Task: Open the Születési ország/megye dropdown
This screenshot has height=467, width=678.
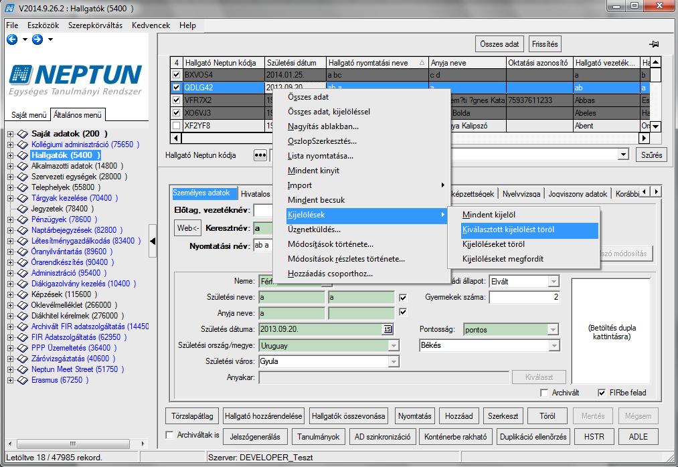Action: [393, 346]
